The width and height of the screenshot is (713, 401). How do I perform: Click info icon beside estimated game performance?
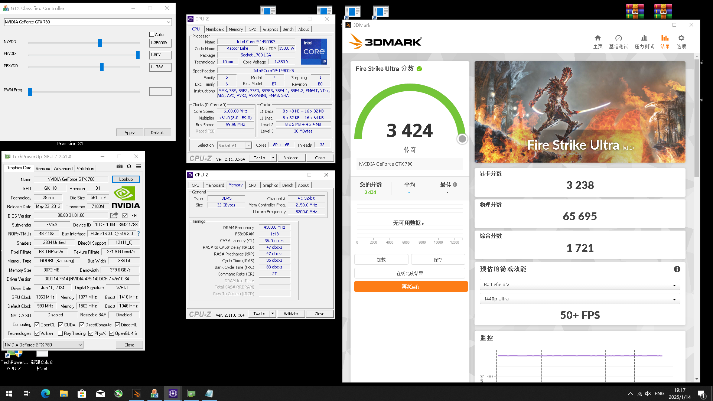pos(677,269)
